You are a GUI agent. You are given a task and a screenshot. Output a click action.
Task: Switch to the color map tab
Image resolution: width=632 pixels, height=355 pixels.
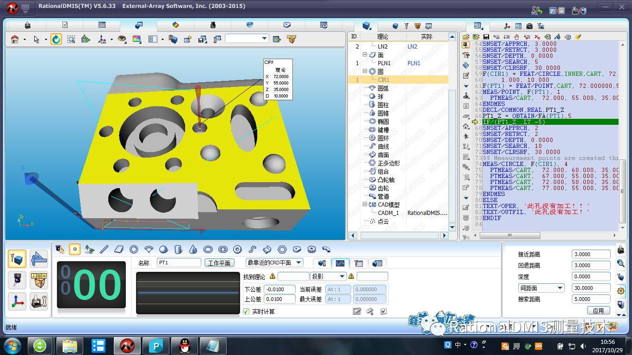click(175, 25)
